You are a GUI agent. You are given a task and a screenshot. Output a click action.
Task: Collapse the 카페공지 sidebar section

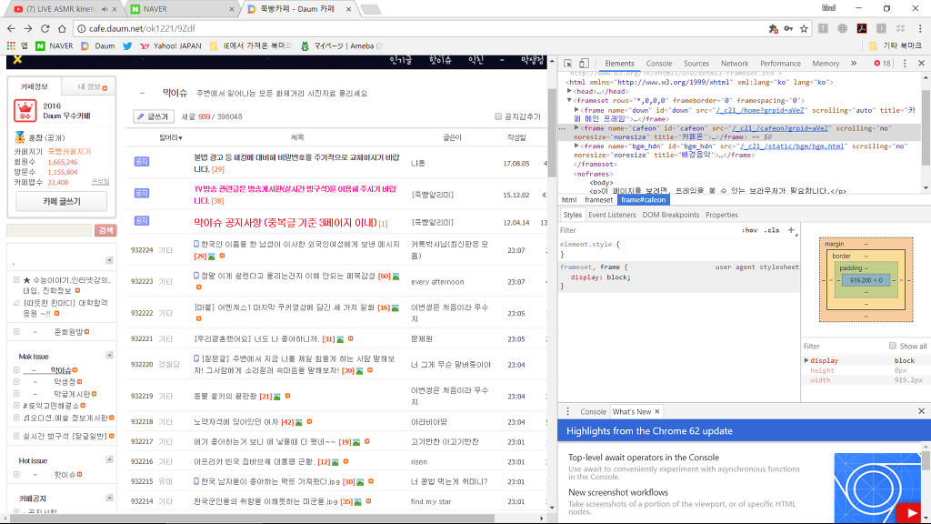coord(109,498)
